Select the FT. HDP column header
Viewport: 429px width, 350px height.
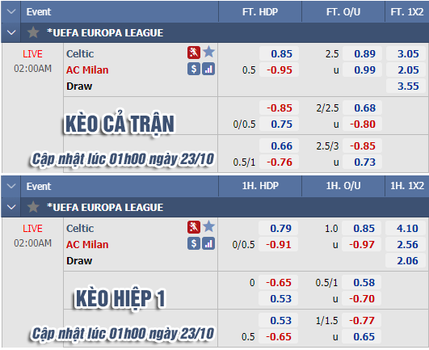pyautogui.click(x=260, y=12)
